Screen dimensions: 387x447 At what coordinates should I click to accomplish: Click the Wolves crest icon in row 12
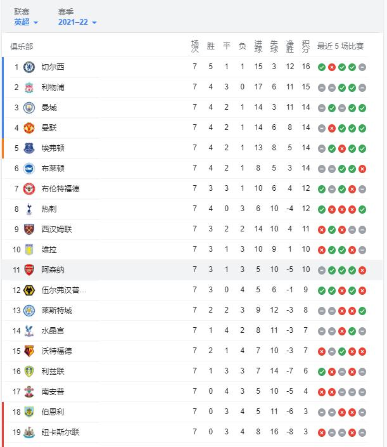pos(29,290)
